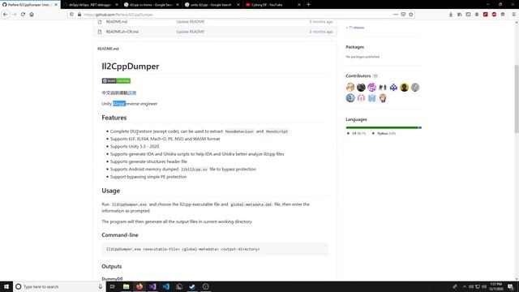
Task: Click the taskbar microphone icon
Action: [x=101, y=286]
